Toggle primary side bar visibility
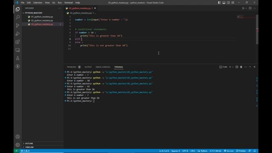 (x=219, y=3)
